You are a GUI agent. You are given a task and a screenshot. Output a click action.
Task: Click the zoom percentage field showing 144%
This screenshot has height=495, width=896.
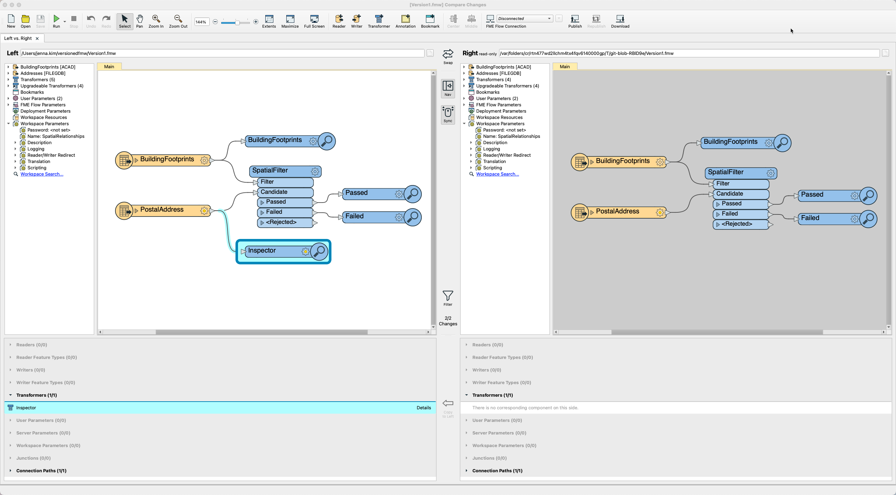(202, 22)
